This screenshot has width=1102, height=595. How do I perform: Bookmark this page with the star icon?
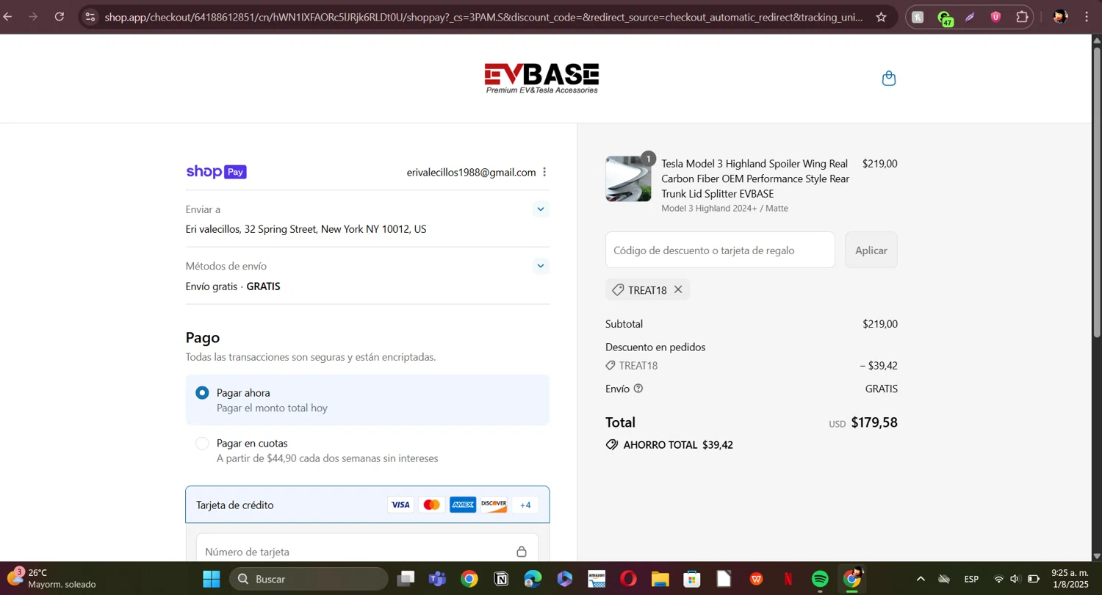(881, 17)
